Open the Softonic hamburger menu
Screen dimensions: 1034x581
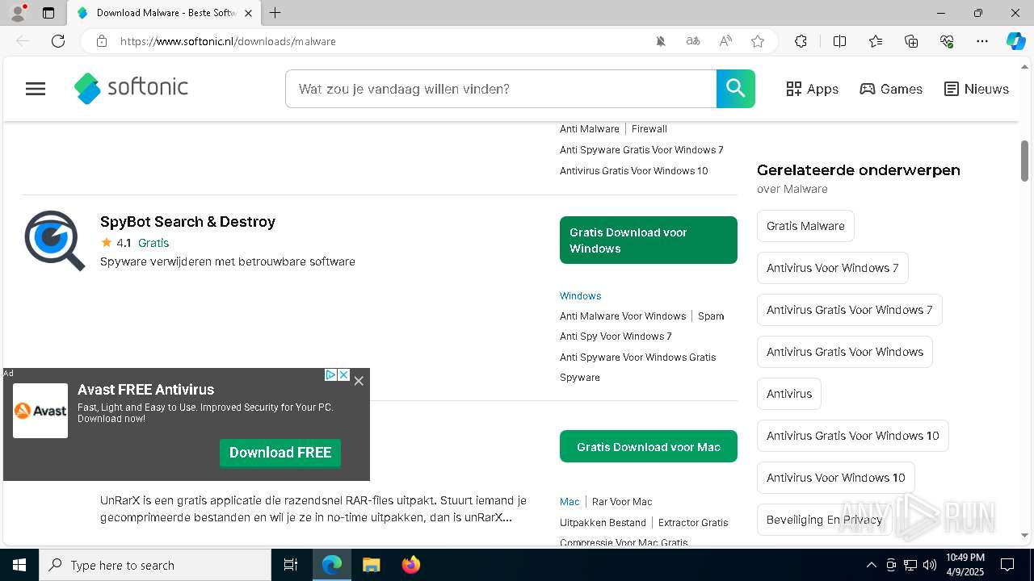point(36,89)
